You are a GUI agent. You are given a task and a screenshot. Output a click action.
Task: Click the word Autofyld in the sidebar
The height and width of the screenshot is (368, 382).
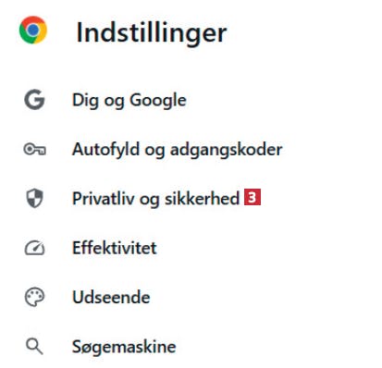pos(105,150)
